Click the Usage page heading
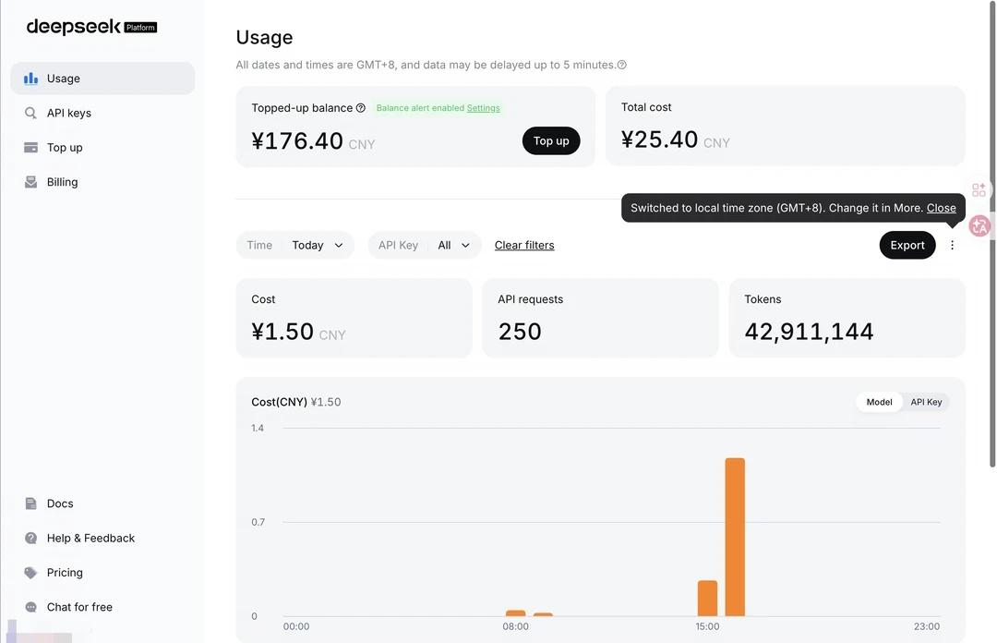 coord(265,38)
